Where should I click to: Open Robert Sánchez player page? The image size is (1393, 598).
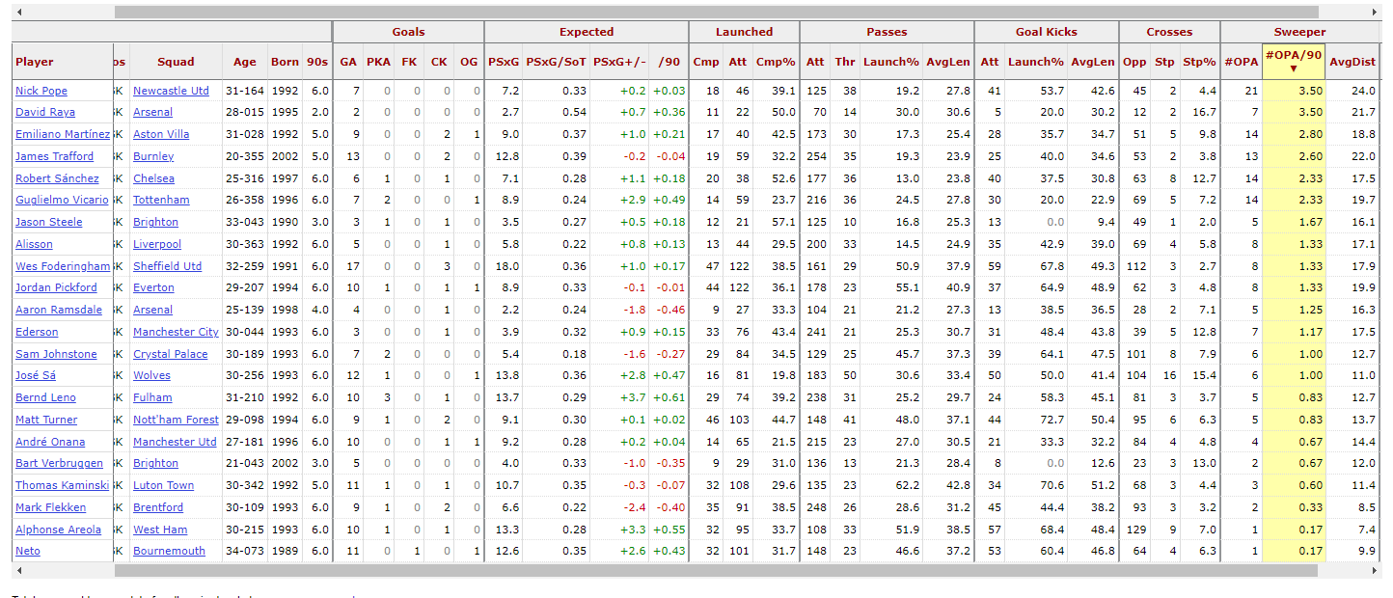click(x=57, y=178)
